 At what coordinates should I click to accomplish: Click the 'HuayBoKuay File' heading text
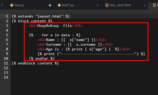click(55, 26)
